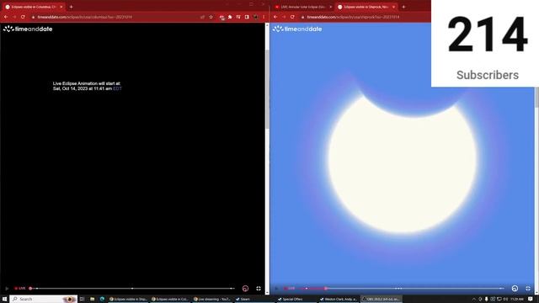This screenshot has width=539, height=303.
Task: Close the 'Eclipses visible in Columbus' tab
Action: [x=61, y=7]
